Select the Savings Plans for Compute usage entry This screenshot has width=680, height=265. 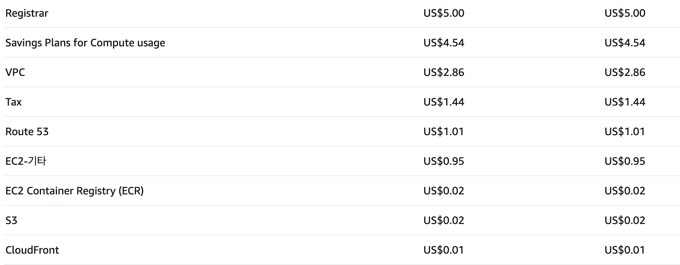point(85,43)
